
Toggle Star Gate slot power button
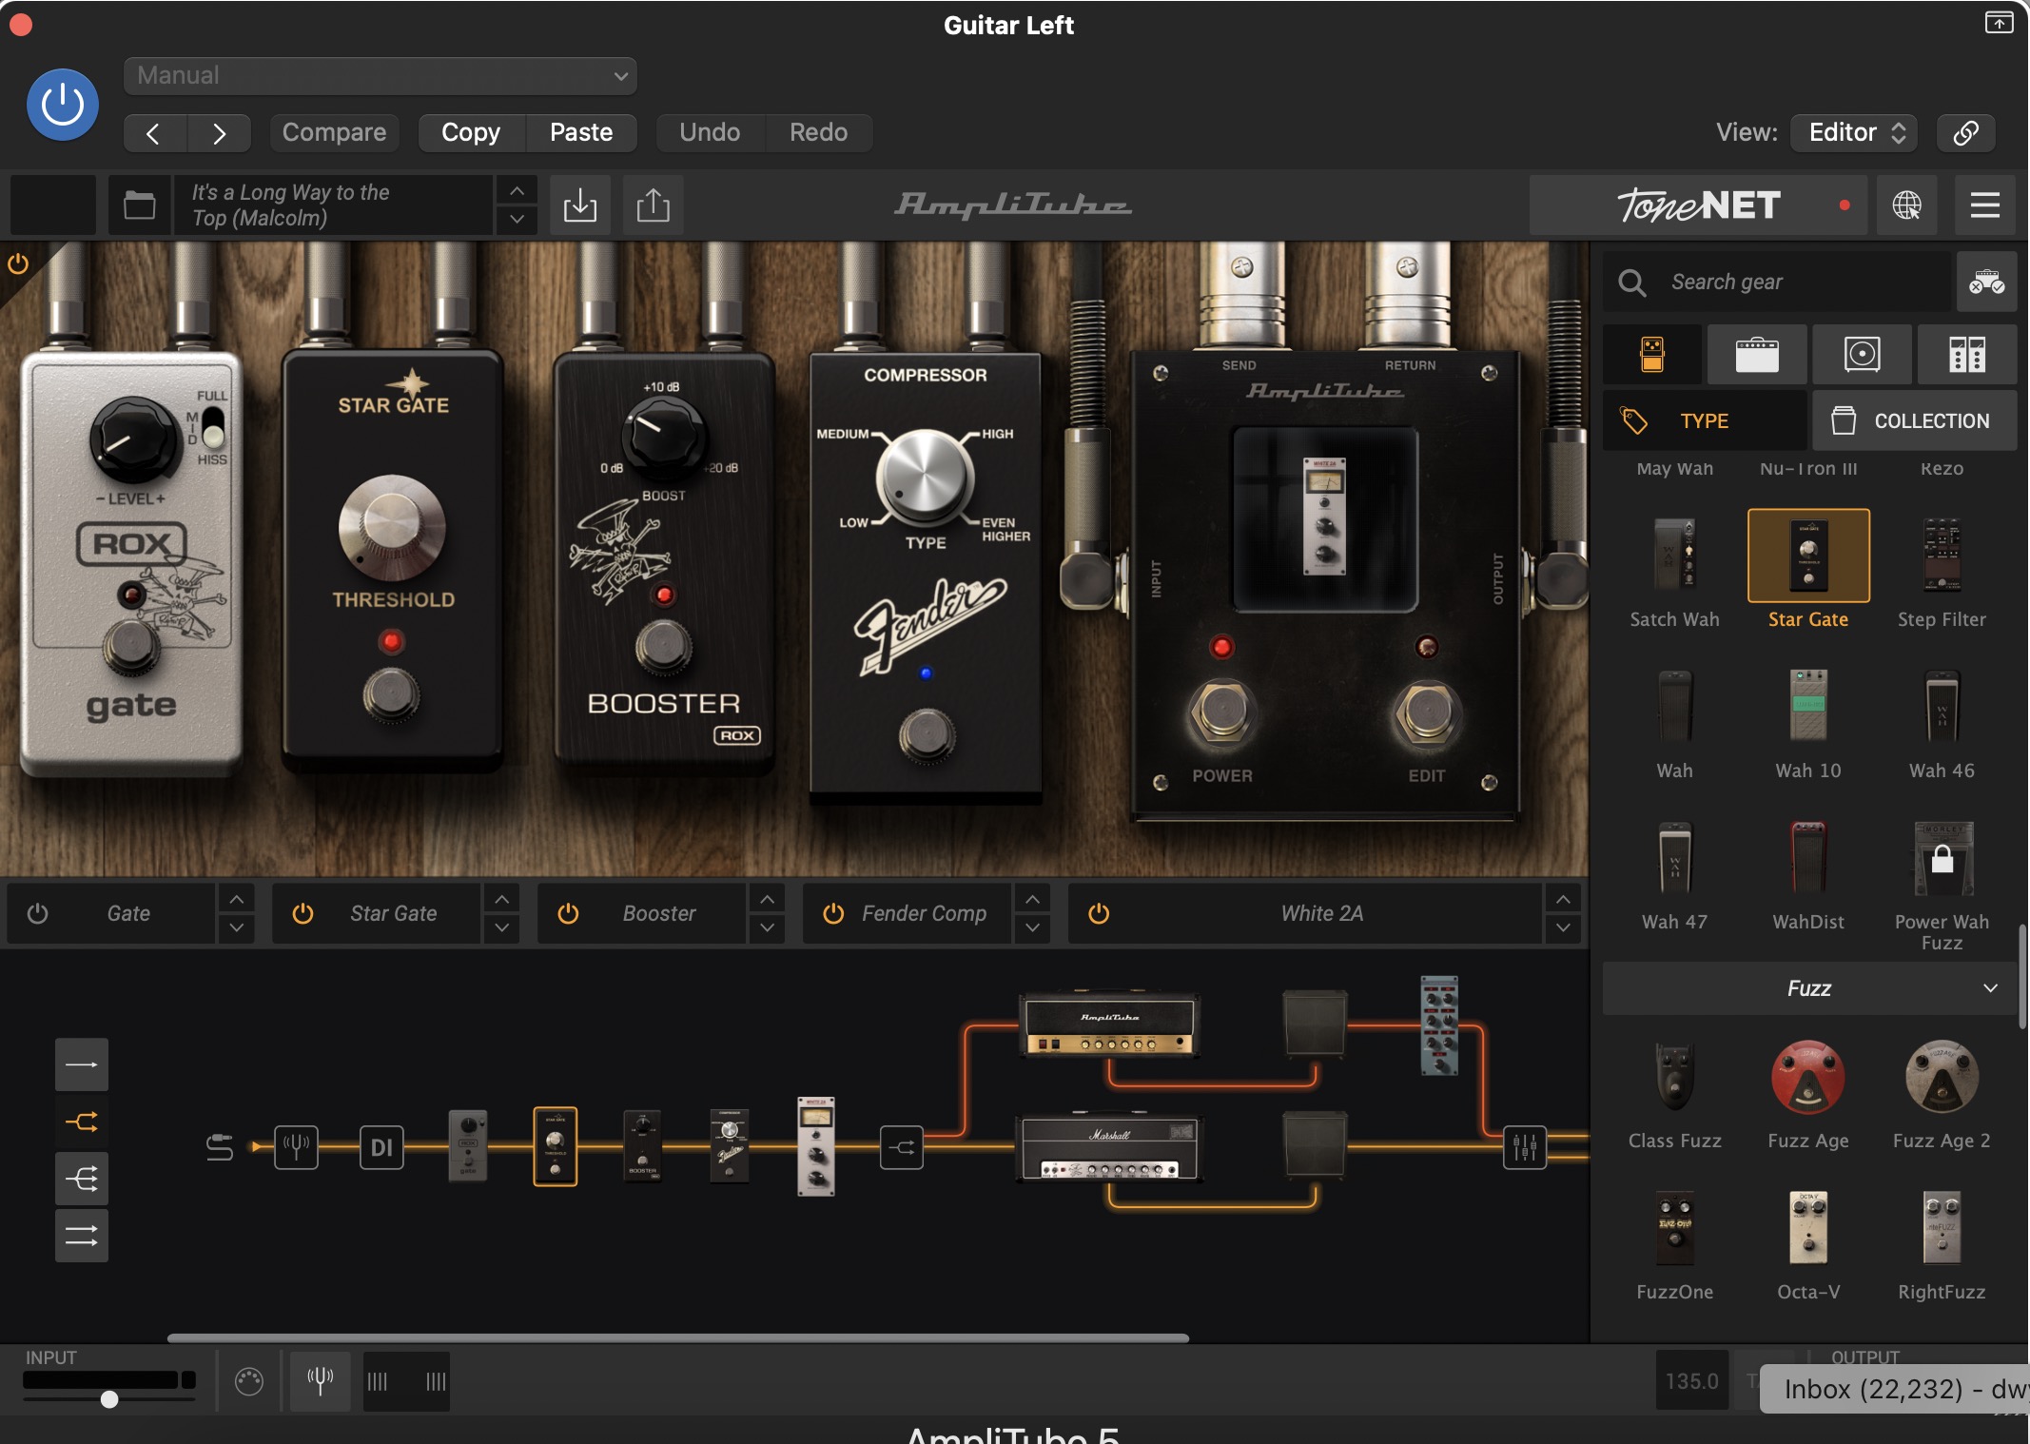pos(303,913)
